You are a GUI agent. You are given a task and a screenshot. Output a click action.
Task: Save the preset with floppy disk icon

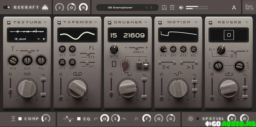point(164,7)
